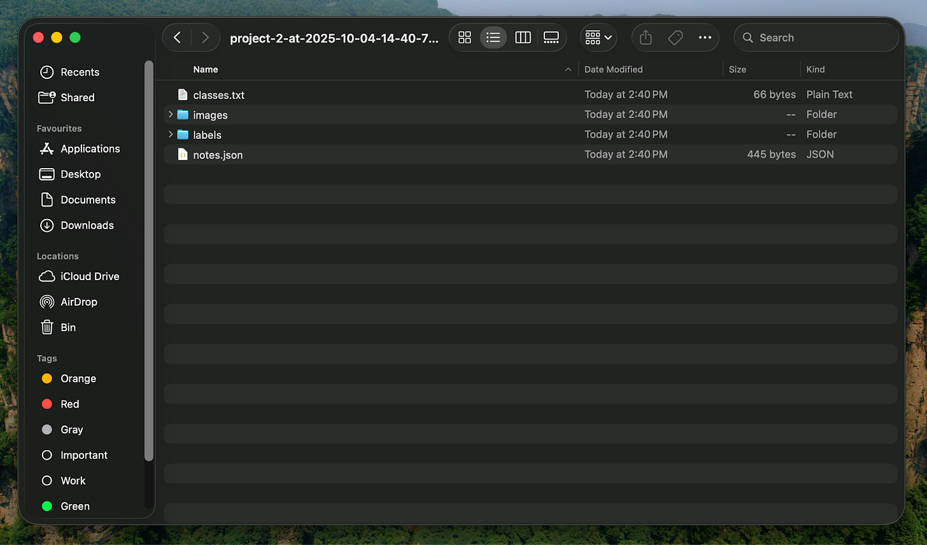This screenshot has width=927, height=545.
Task: Open Applications in the sidebar
Action: tap(90, 148)
